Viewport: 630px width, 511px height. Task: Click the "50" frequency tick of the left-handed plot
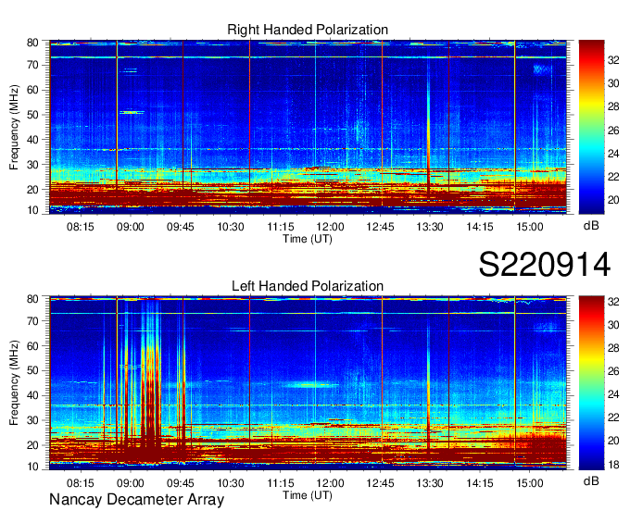(32, 370)
